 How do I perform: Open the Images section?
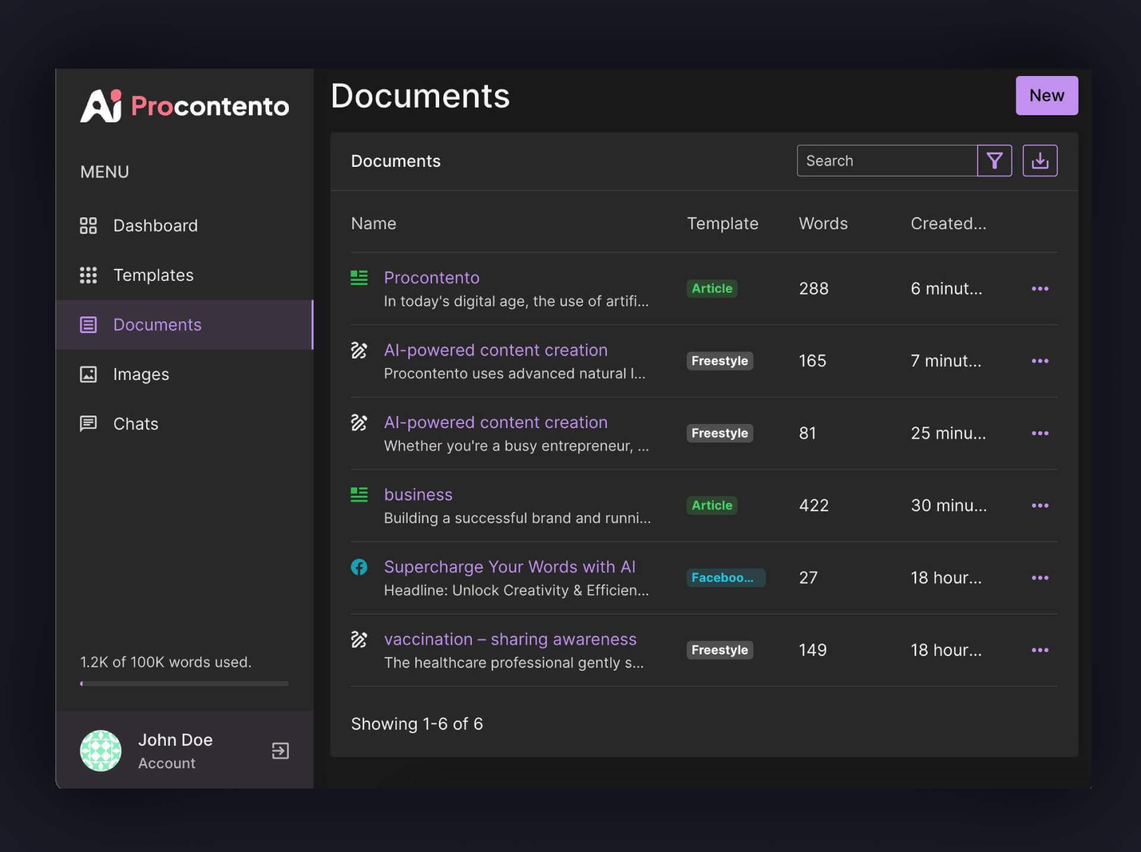coord(184,374)
